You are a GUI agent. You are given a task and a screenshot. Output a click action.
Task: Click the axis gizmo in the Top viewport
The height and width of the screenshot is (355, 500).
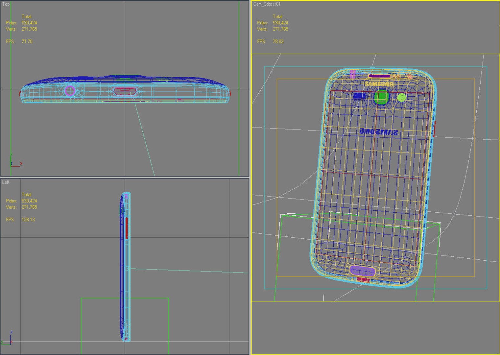tap(15, 160)
